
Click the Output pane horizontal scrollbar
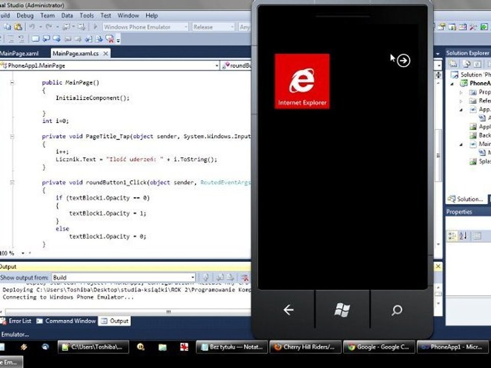128,312
